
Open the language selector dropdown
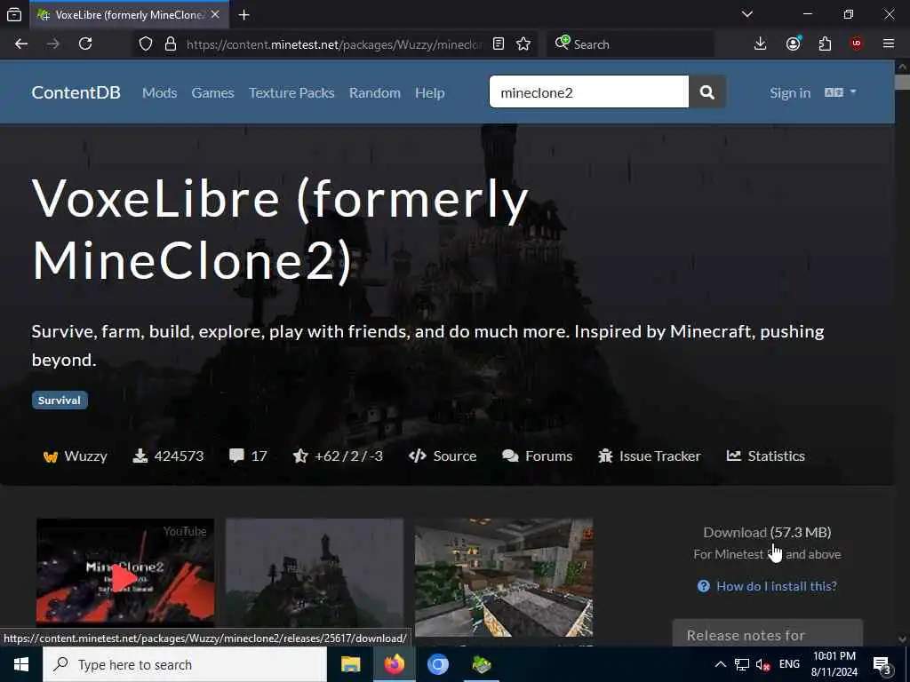tap(841, 92)
